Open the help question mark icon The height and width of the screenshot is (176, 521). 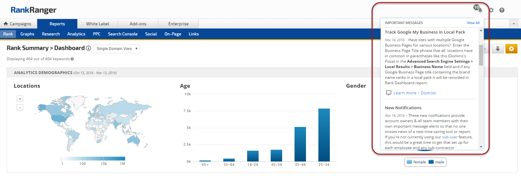[x=502, y=10]
